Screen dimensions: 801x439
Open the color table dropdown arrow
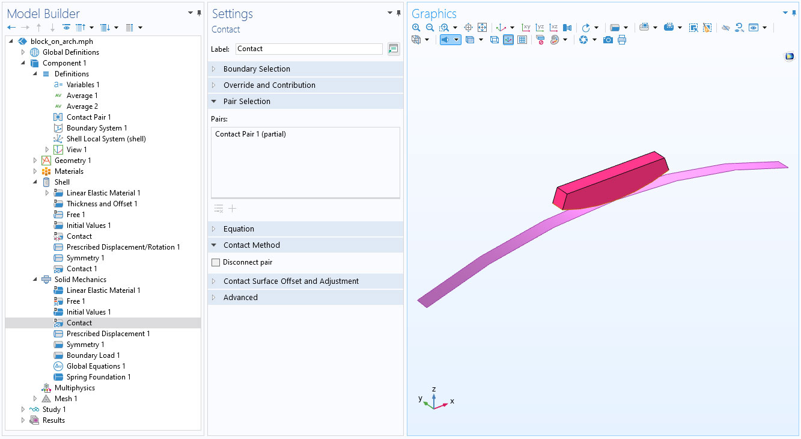pos(565,40)
